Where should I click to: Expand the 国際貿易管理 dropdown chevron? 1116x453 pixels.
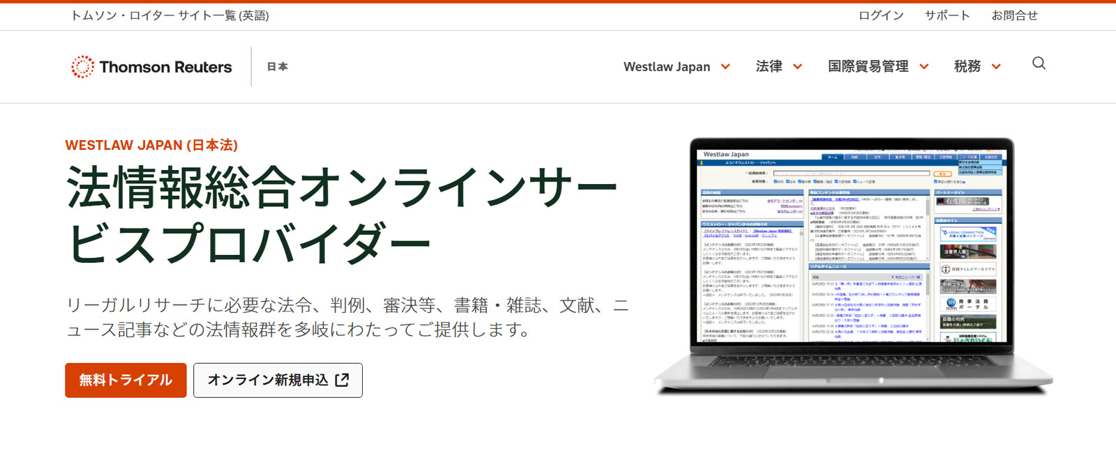pyautogui.click(x=924, y=67)
